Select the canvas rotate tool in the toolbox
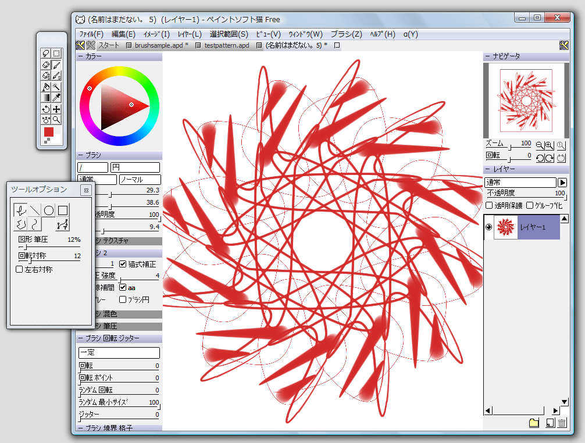The width and height of the screenshot is (585, 443). pos(45,109)
